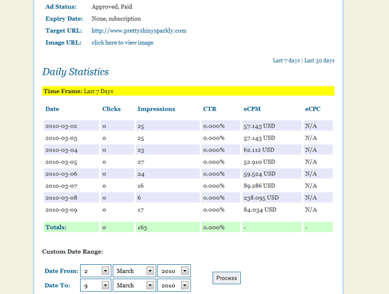Click the 'None, subscription' expiry value

[x=116, y=19]
